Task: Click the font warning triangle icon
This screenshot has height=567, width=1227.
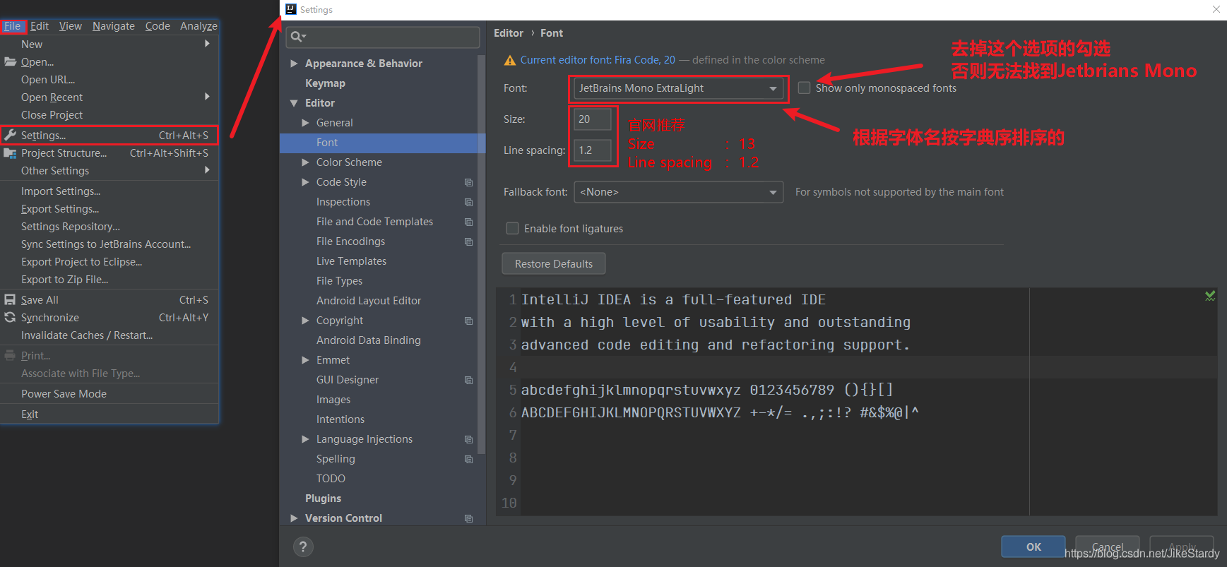Action: tap(509, 60)
